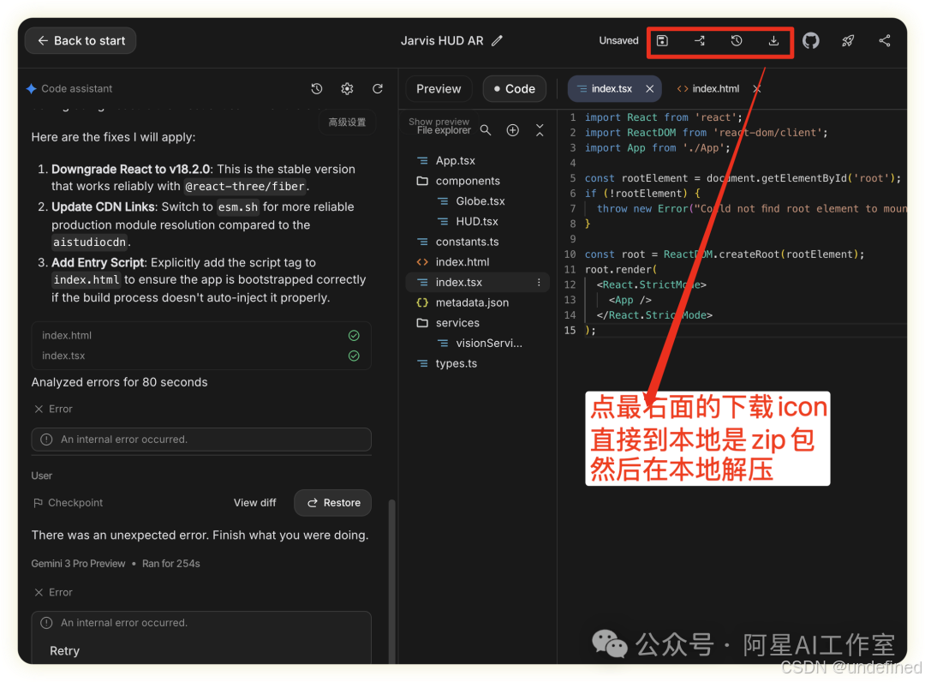
Task: Close the index.html editor tab
Action: [757, 88]
